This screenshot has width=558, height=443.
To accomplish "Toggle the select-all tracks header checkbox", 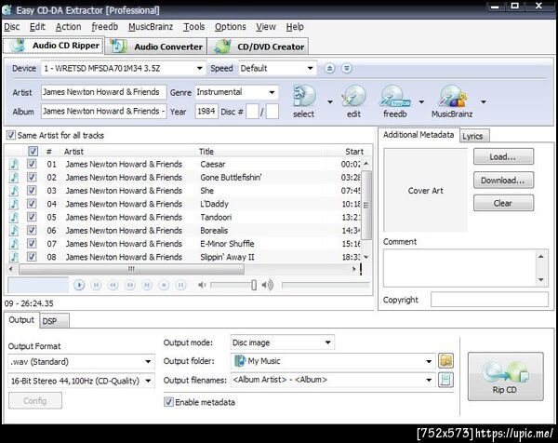I will (x=33, y=152).
